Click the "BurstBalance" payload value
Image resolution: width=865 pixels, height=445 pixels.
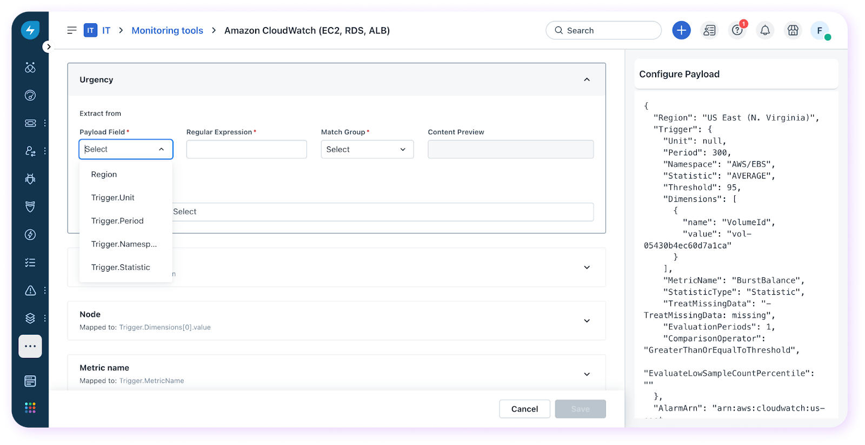pos(766,280)
